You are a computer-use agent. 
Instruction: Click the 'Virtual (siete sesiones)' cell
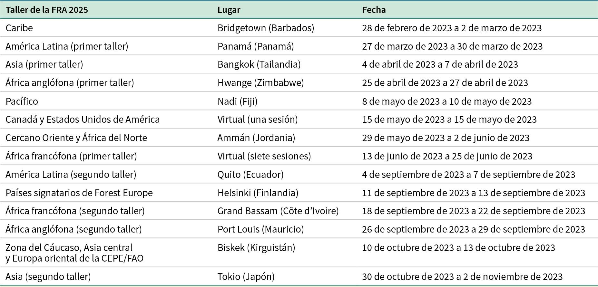tap(264, 156)
